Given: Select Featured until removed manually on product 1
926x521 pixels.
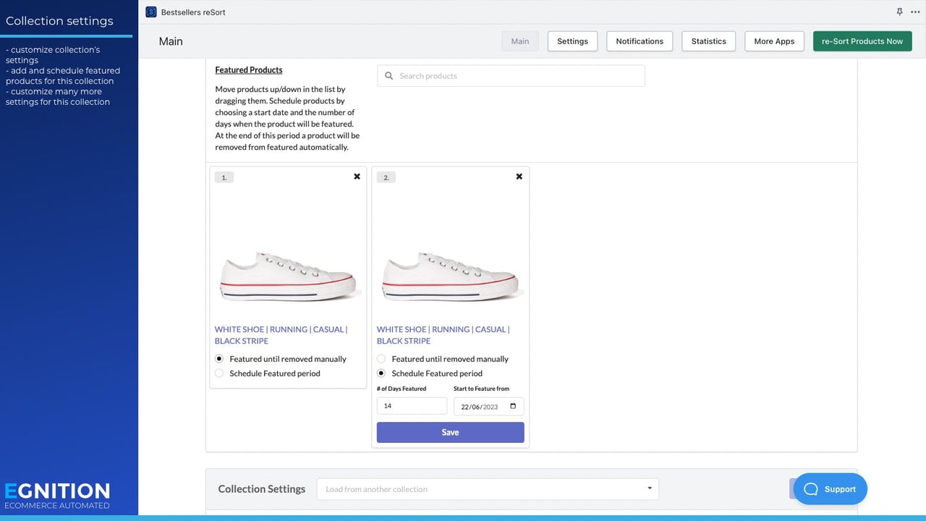Looking at the screenshot, I should pyautogui.click(x=219, y=359).
